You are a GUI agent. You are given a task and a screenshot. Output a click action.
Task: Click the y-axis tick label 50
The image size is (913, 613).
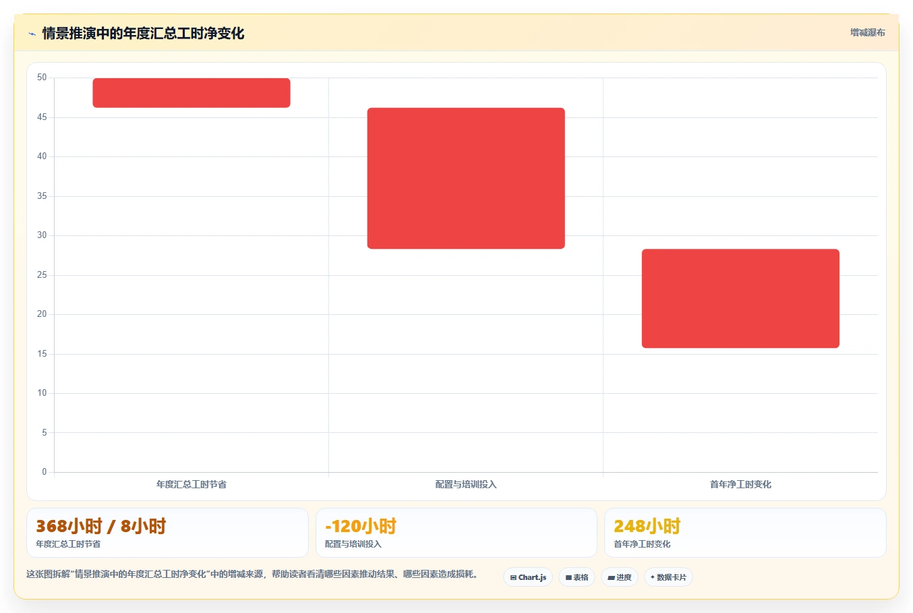42,78
